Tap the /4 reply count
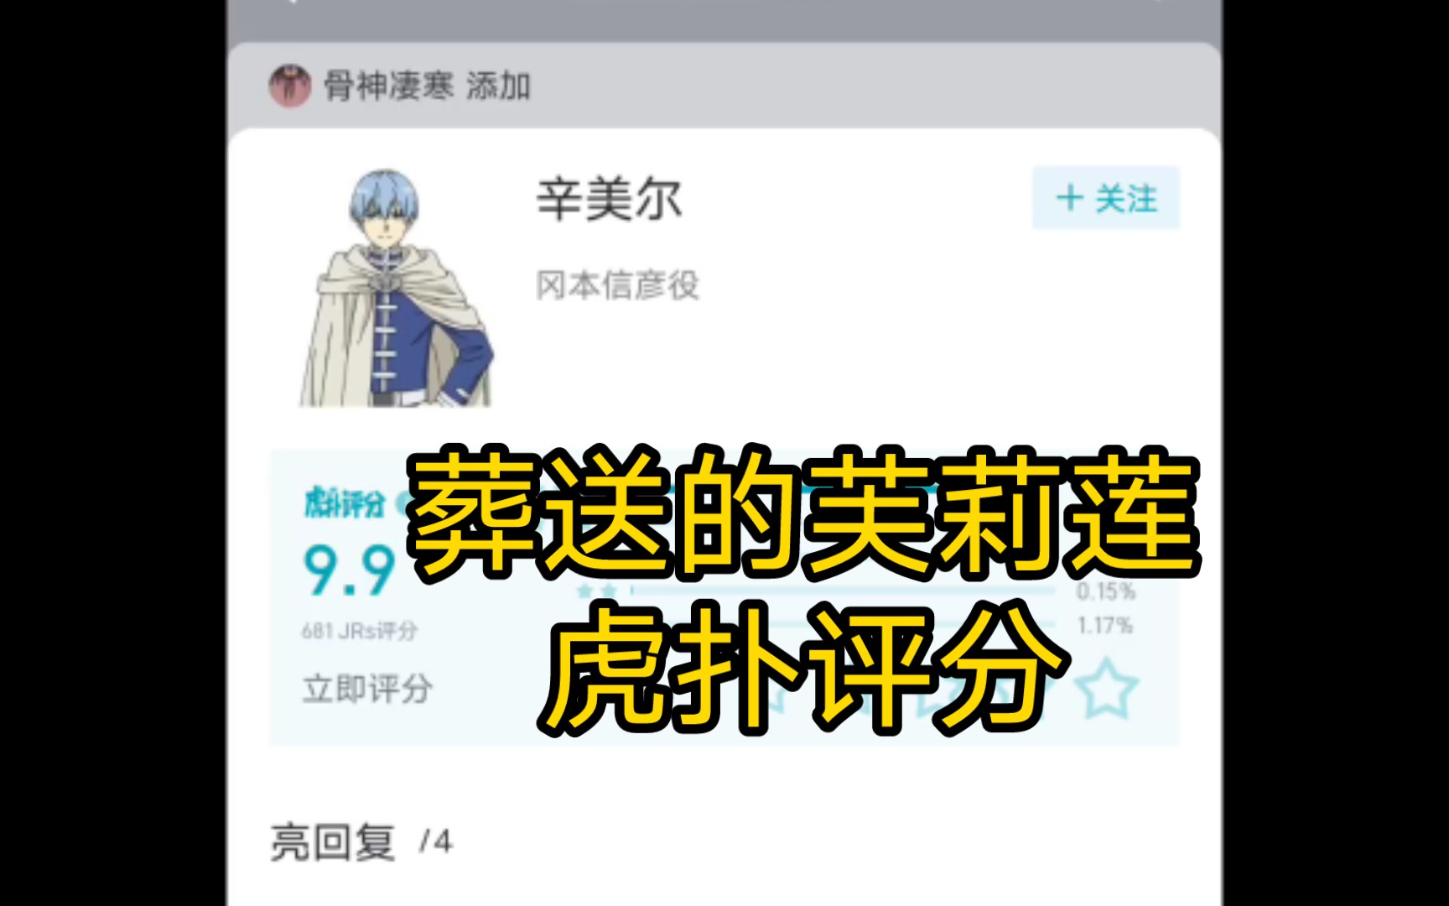Viewport: 1449px width, 906px height. 436,841
